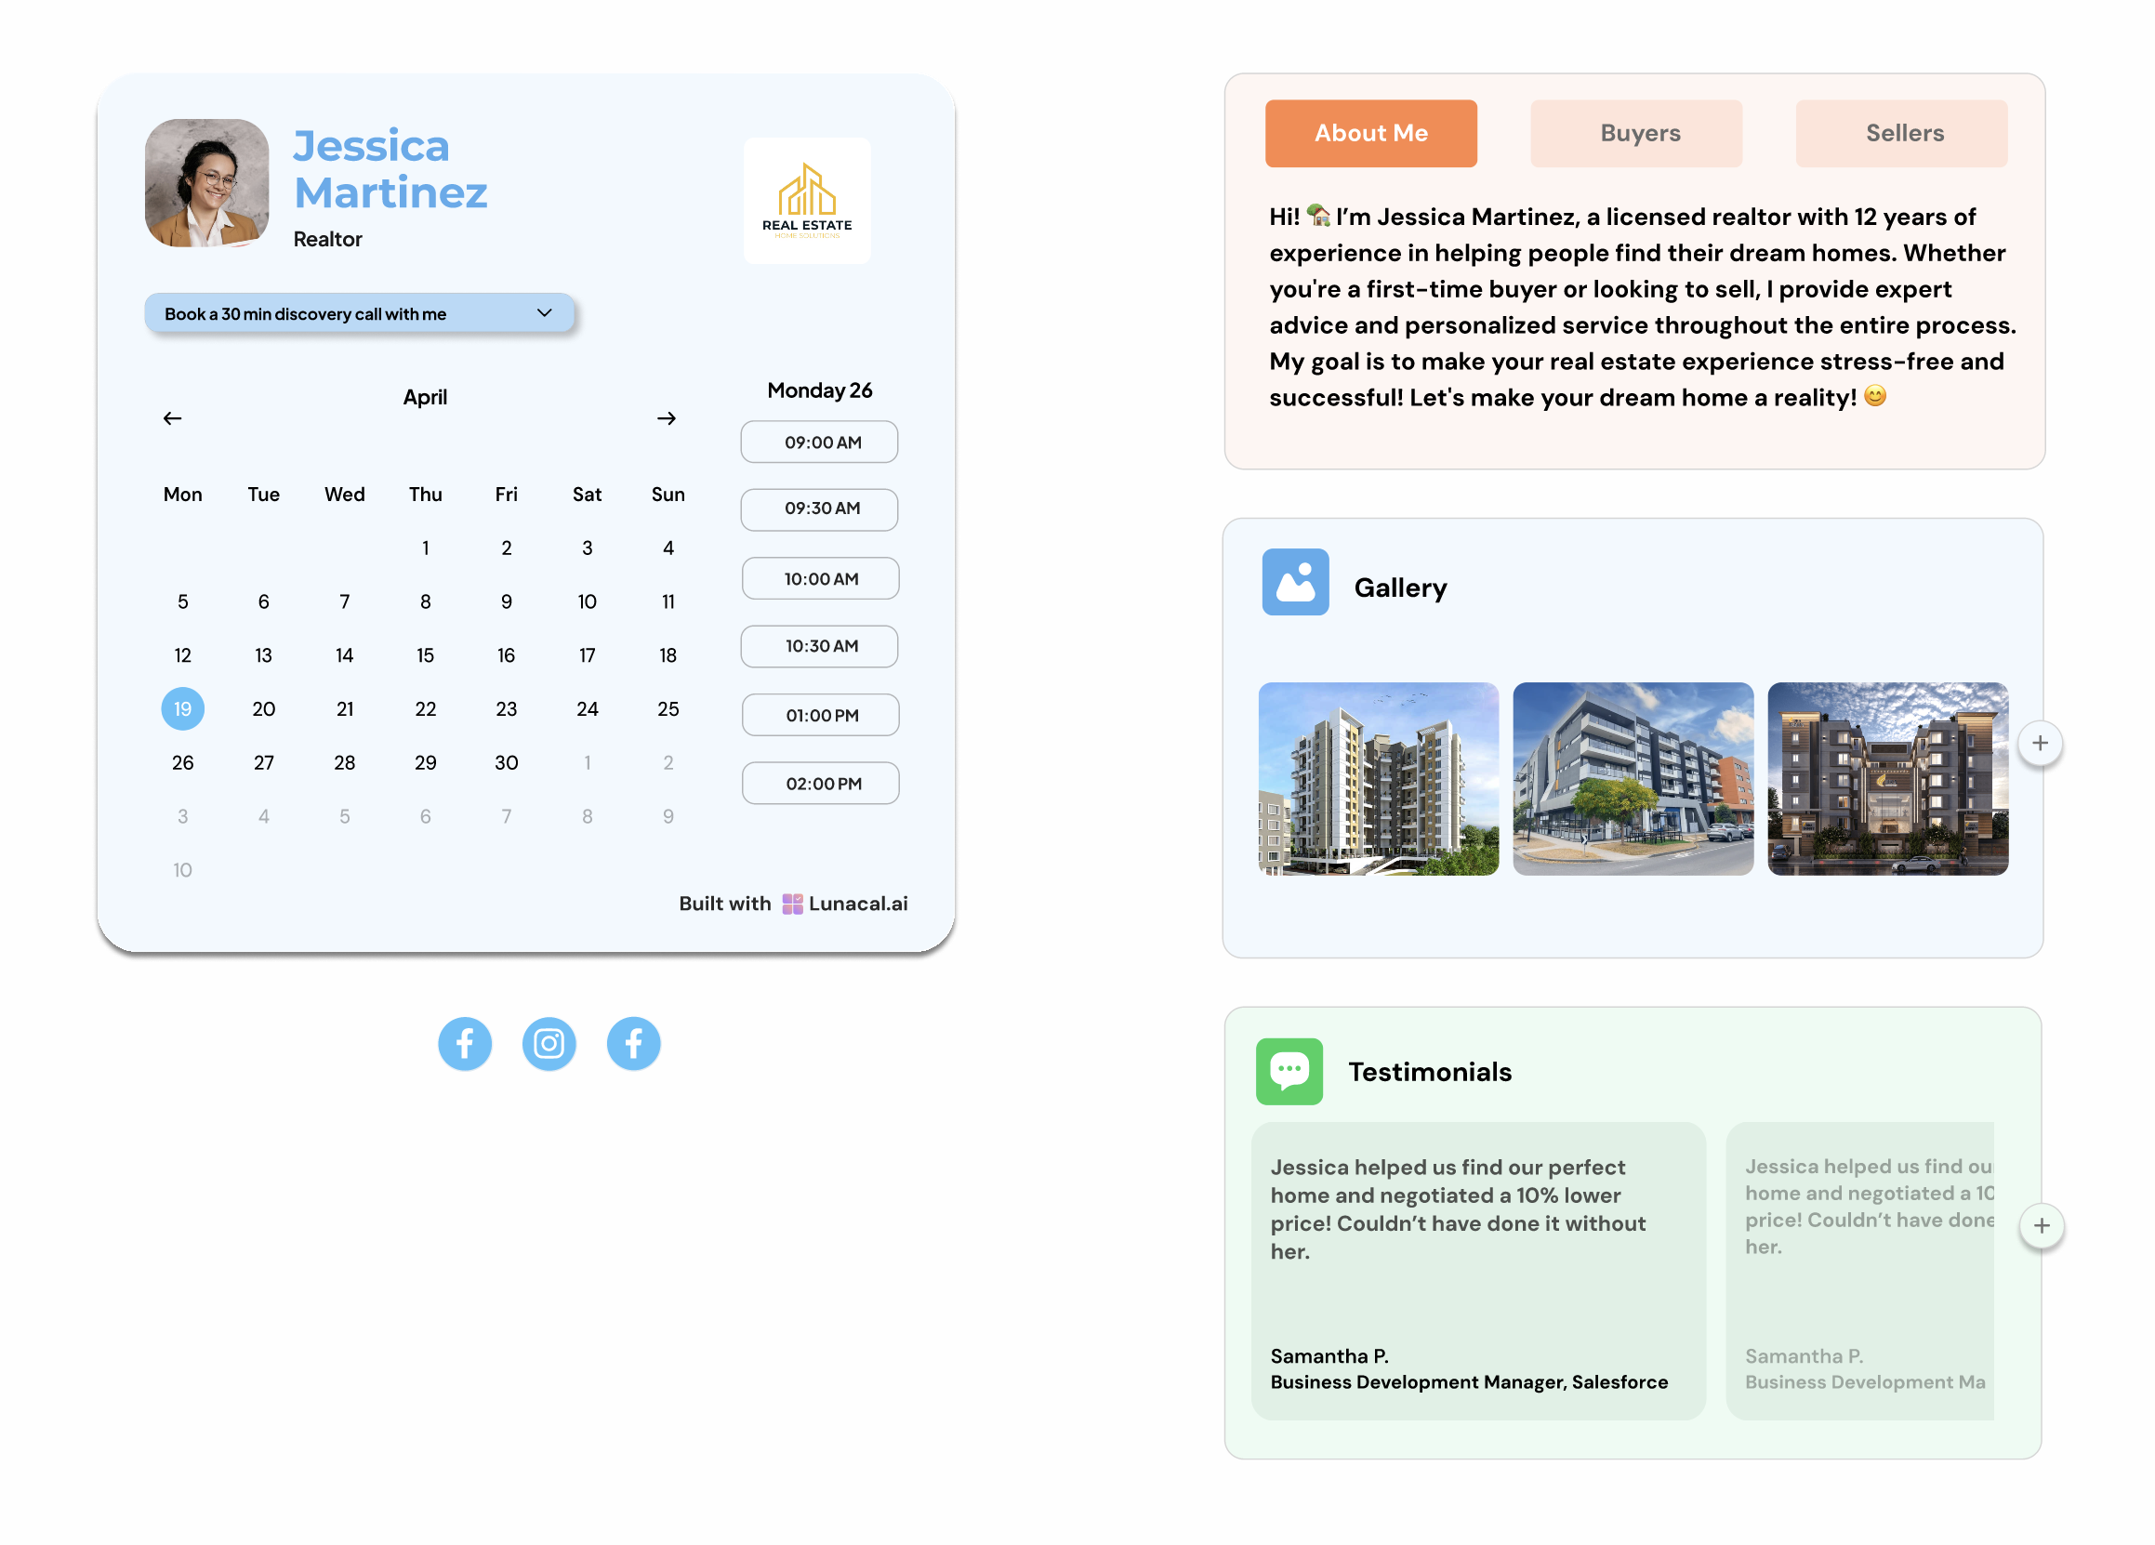Click the first building gallery thumbnail
Image resolution: width=2155 pixels, height=1545 pixels.
(1372, 777)
